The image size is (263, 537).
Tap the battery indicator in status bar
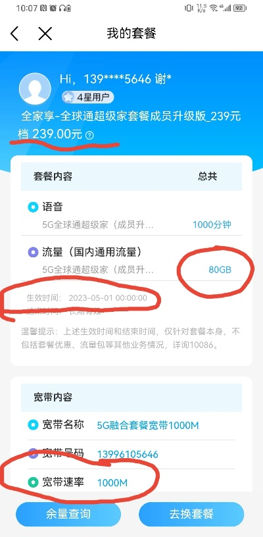pyautogui.click(x=240, y=8)
